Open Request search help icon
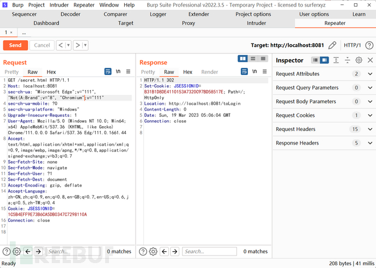Screen dimensions: 376x268 click(x=7, y=252)
